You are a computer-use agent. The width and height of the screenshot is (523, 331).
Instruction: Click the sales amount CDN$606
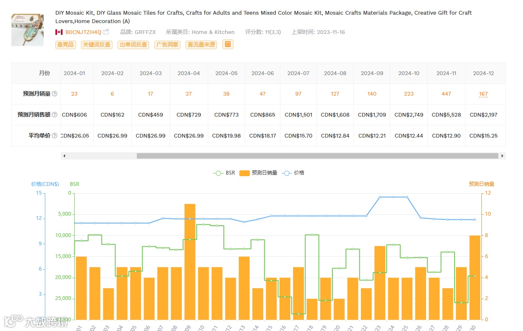(74, 115)
